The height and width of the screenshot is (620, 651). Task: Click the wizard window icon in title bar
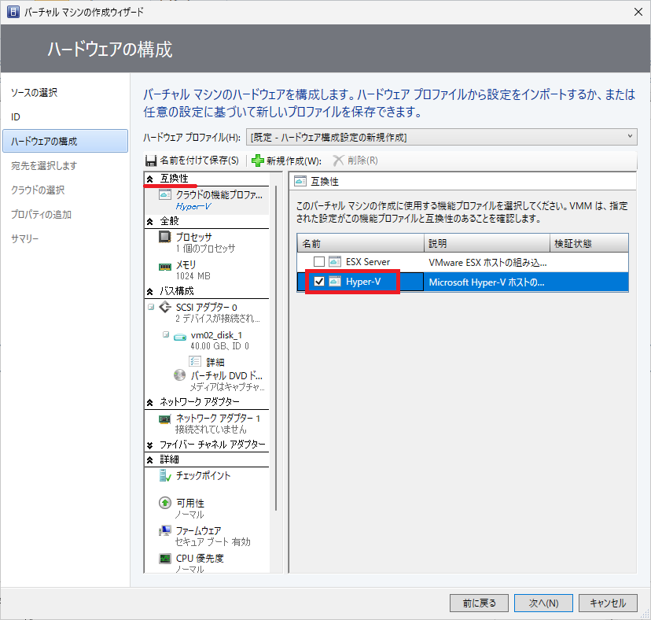pyautogui.click(x=13, y=12)
